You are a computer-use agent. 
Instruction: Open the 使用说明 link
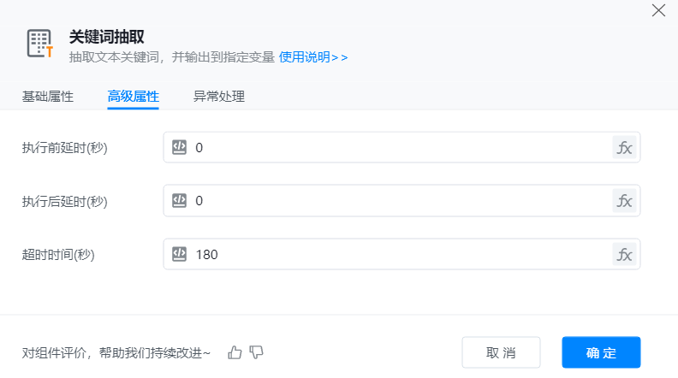point(313,57)
